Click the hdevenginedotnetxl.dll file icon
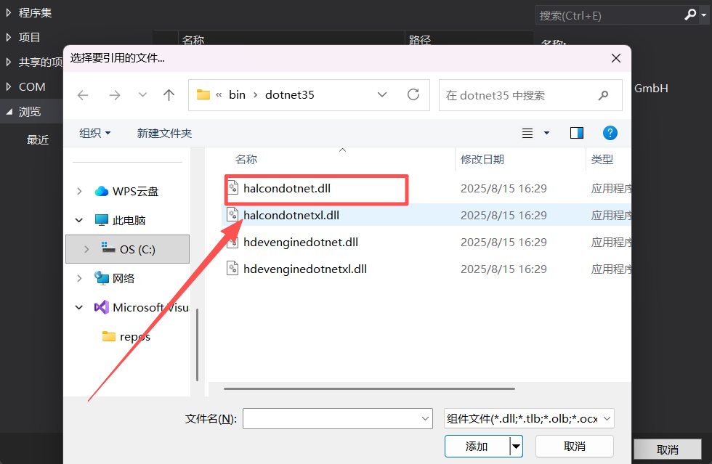The width and height of the screenshot is (712, 464). 232,269
